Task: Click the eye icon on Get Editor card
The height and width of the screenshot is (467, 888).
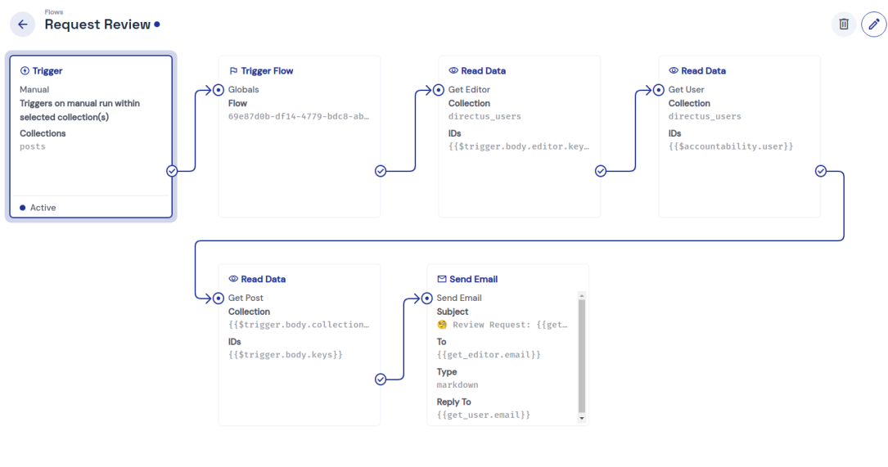Action: [x=453, y=71]
